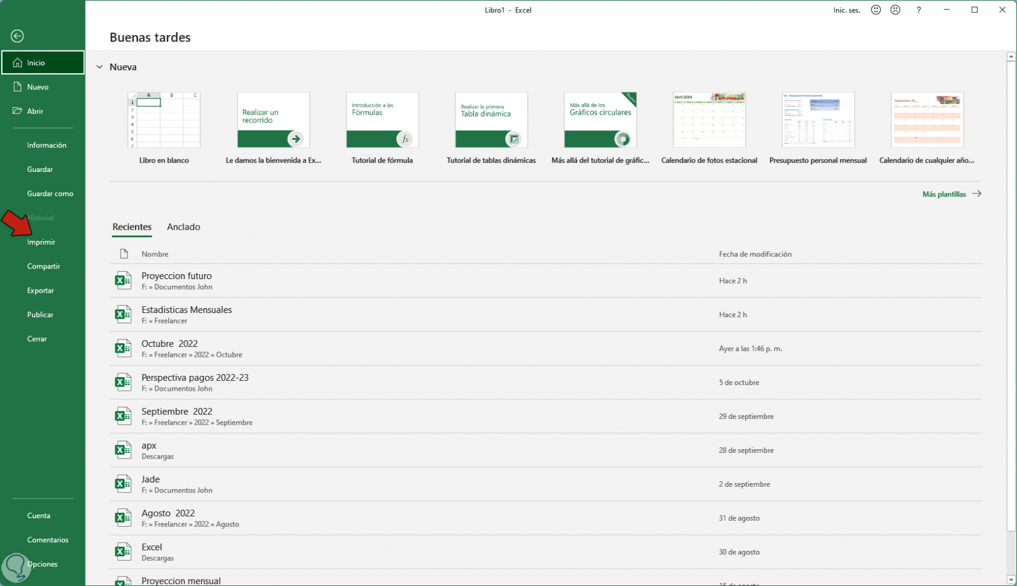Click the 31 de agosto date

(739, 518)
